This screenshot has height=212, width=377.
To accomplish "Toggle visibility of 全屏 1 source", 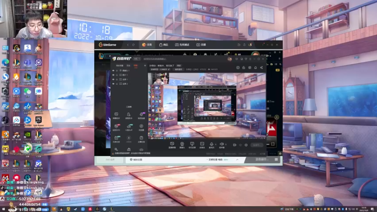I will pyautogui.click(x=113, y=79).
